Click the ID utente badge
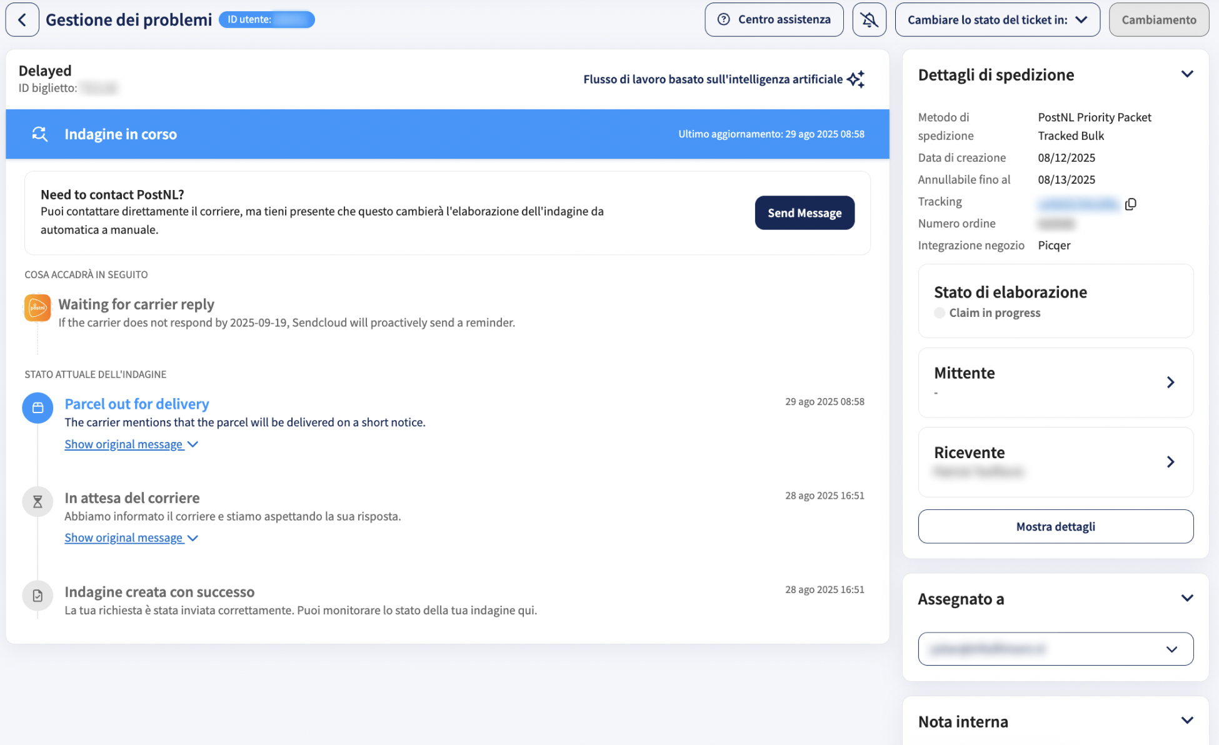 coord(267,19)
